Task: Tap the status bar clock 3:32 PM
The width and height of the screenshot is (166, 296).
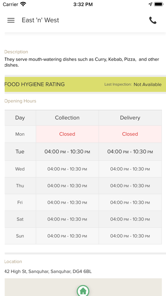Action: tap(83, 4)
